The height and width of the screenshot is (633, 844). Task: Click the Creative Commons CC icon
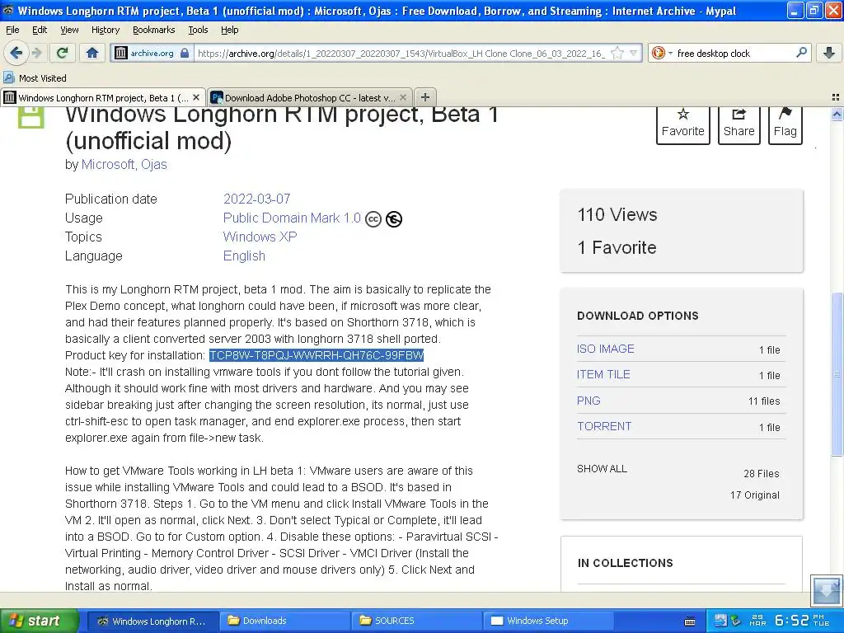(373, 219)
